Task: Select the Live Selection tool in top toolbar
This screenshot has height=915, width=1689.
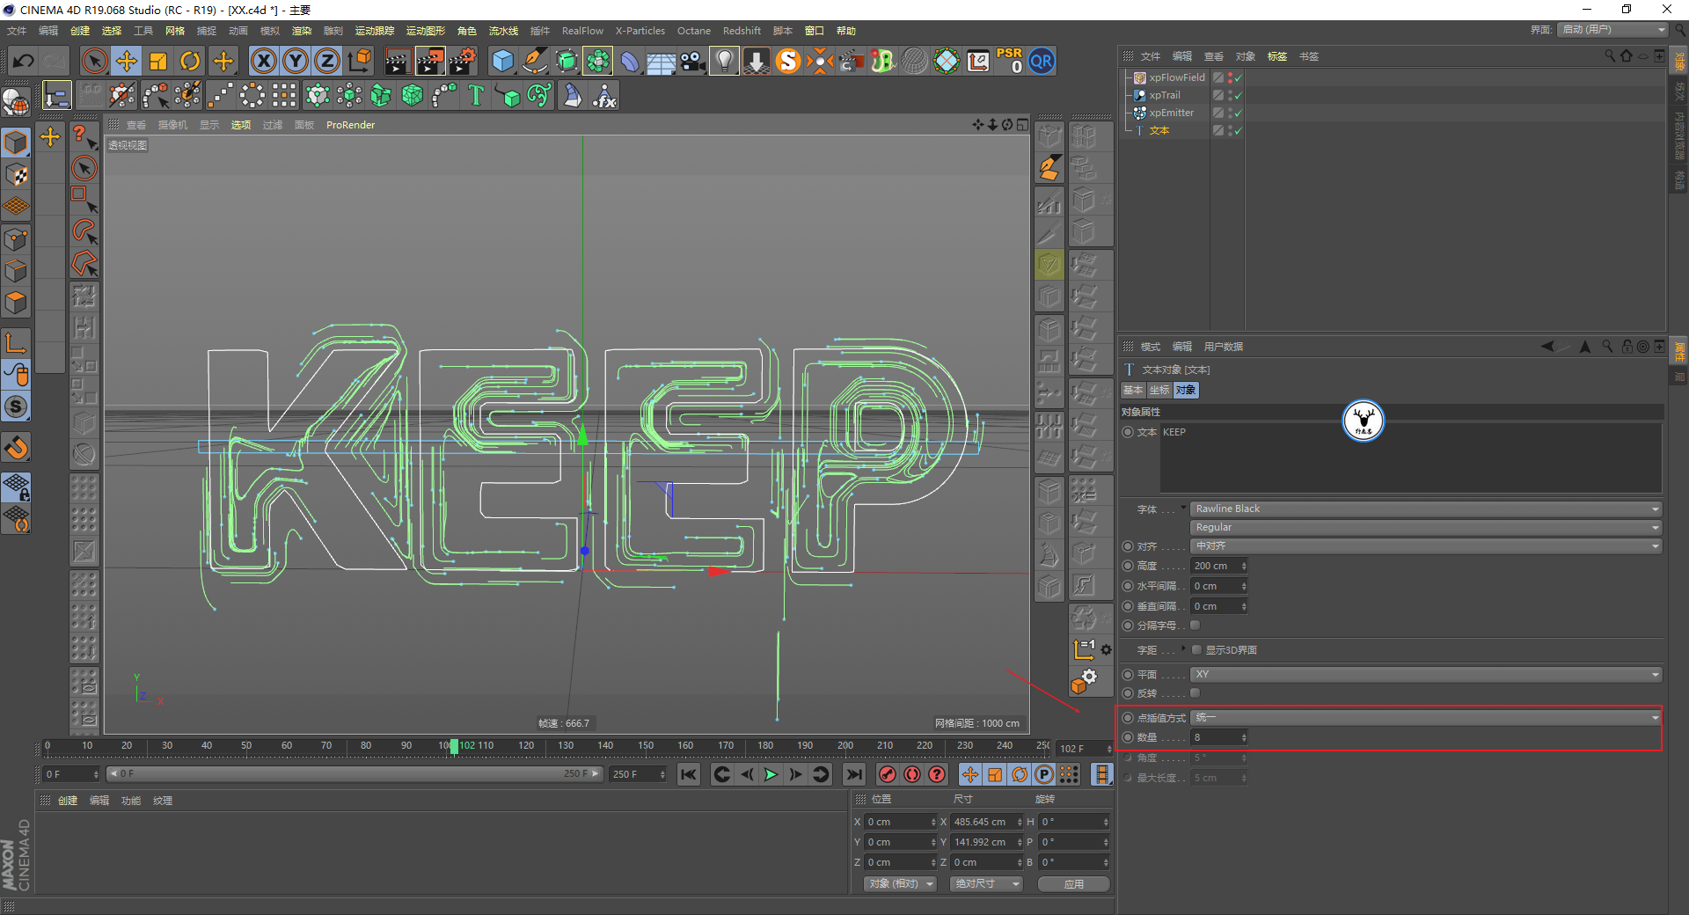Action: (x=94, y=61)
